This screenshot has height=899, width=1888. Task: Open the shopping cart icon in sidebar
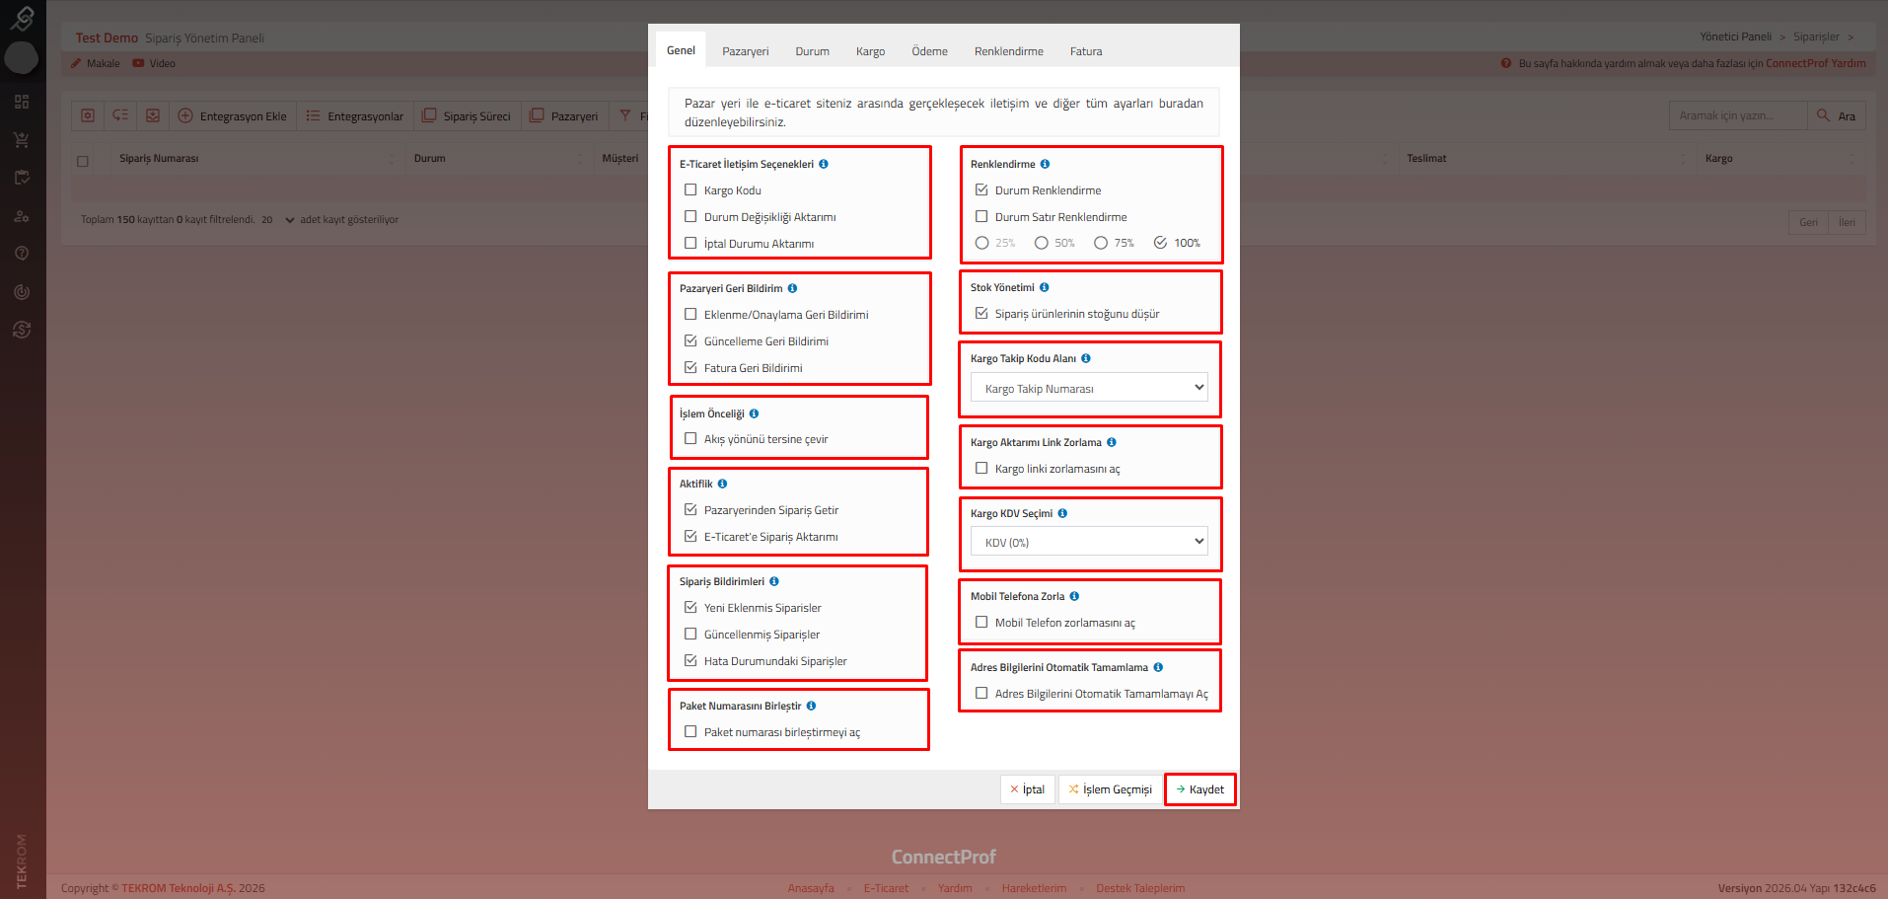(22, 139)
